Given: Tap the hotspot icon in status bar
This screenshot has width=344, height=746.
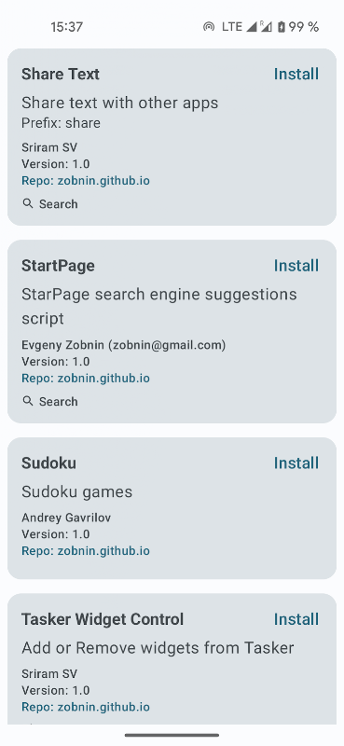Looking at the screenshot, I should tap(209, 27).
